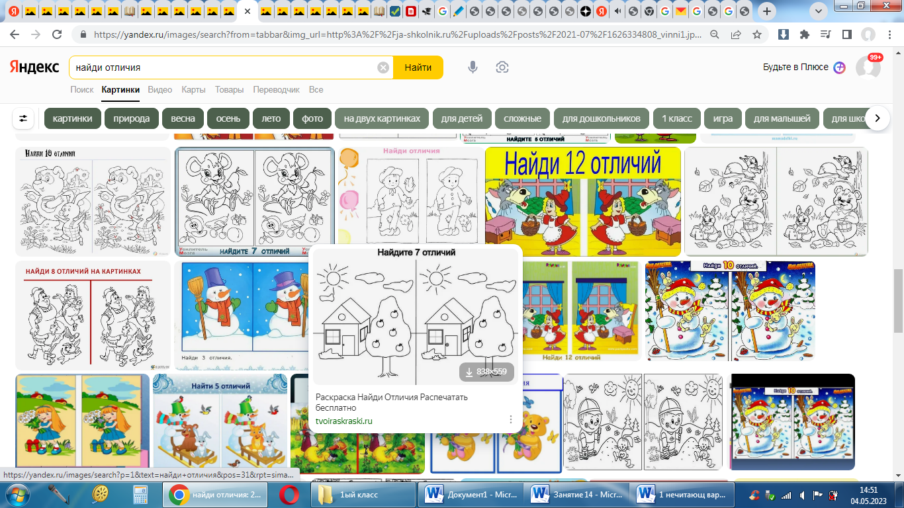The height and width of the screenshot is (508, 904).
Task: Click the voice search microphone icon
Action: (473, 67)
